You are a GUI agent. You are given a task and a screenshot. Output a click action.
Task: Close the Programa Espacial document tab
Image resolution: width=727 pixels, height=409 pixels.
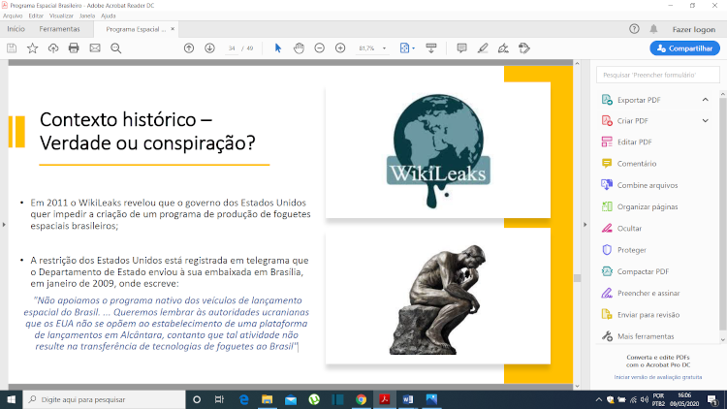[x=173, y=29]
